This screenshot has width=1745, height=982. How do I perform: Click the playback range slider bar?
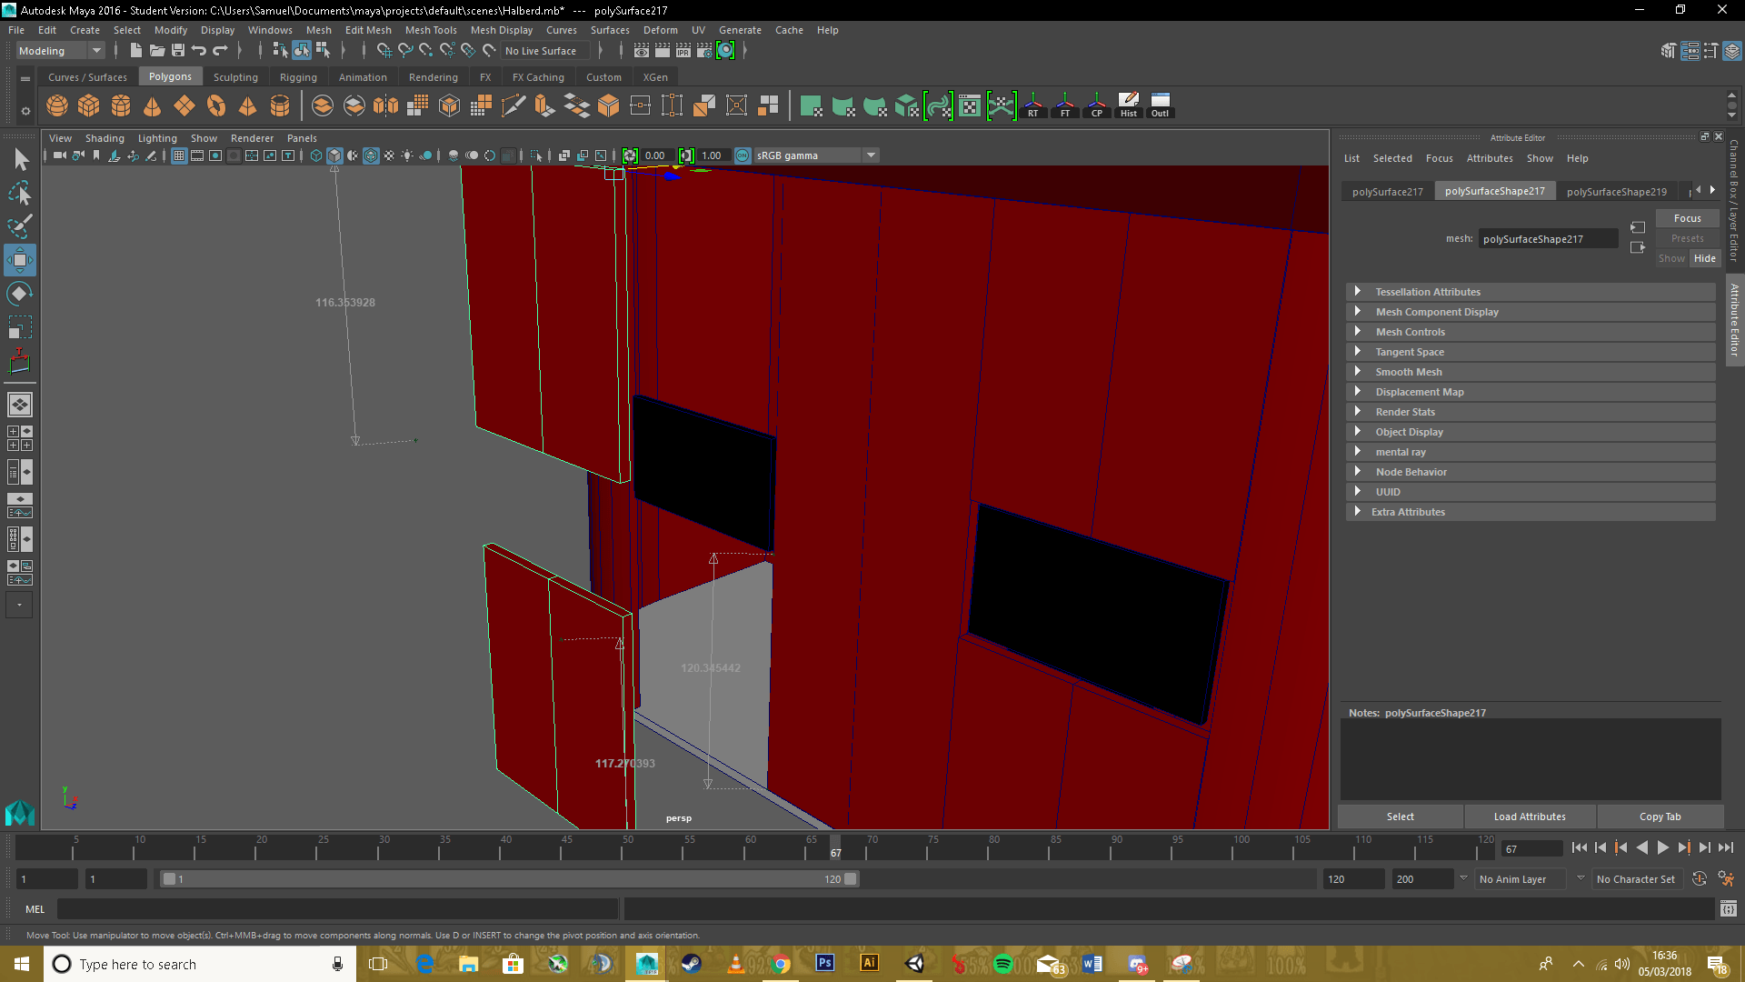click(x=509, y=879)
